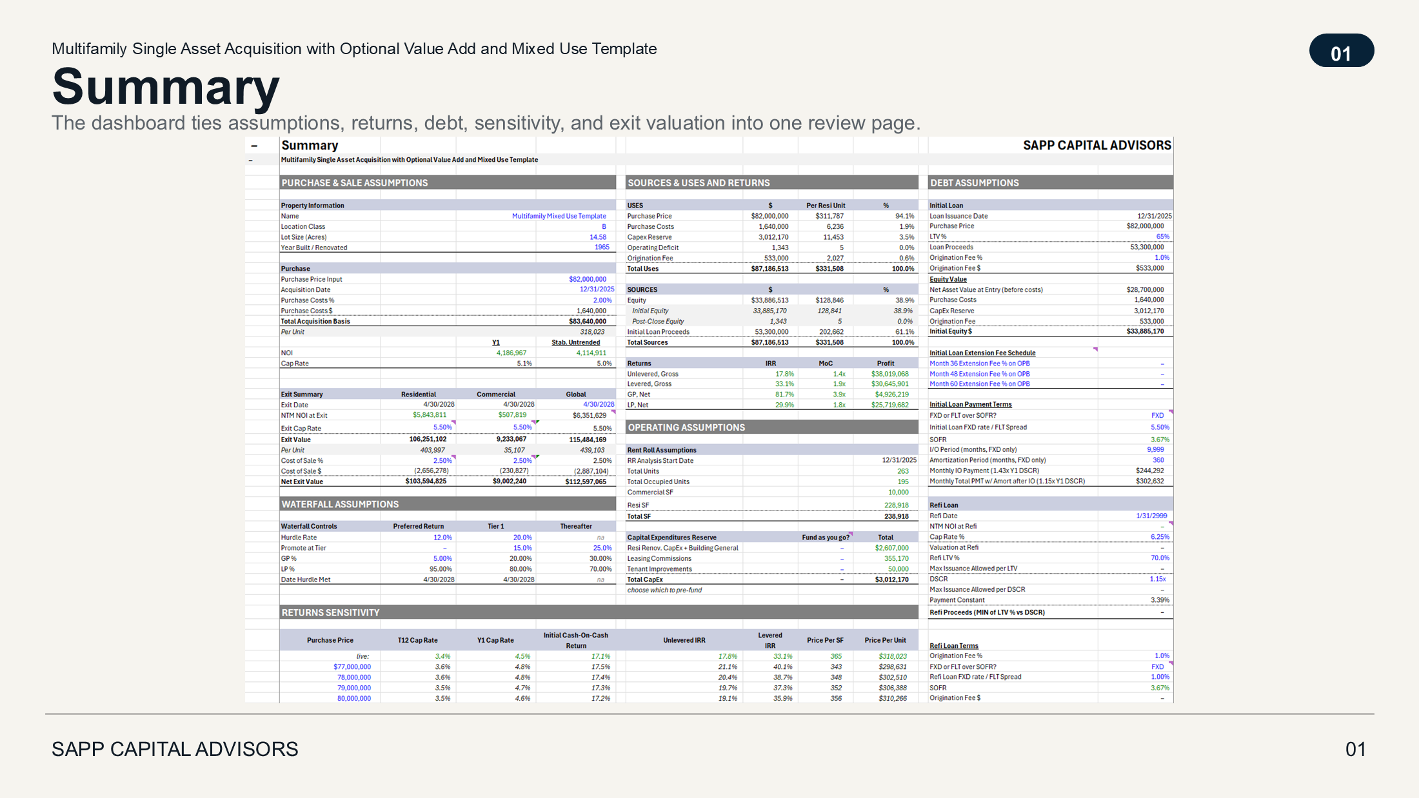Select the SOURCES & USES AND RETURNS header
The height and width of the screenshot is (798, 1419).
tap(771, 183)
